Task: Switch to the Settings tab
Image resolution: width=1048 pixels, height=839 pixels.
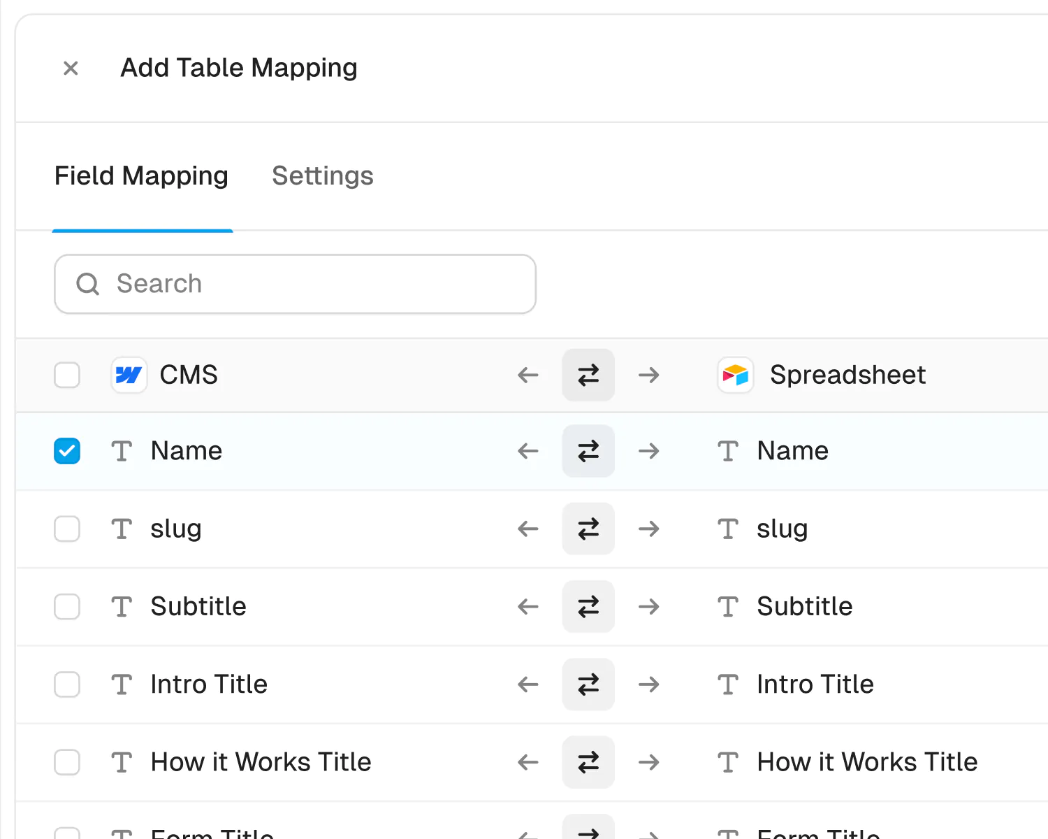Action: click(323, 176)
